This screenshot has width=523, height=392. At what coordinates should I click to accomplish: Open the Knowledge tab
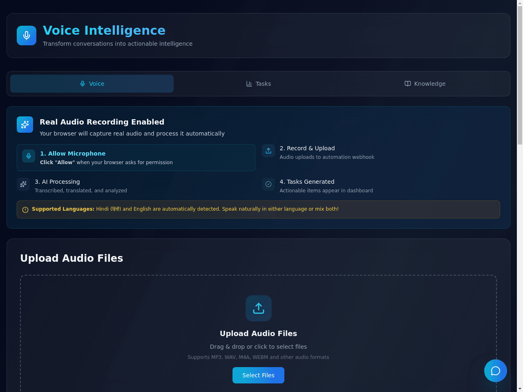tap(425, 84)
